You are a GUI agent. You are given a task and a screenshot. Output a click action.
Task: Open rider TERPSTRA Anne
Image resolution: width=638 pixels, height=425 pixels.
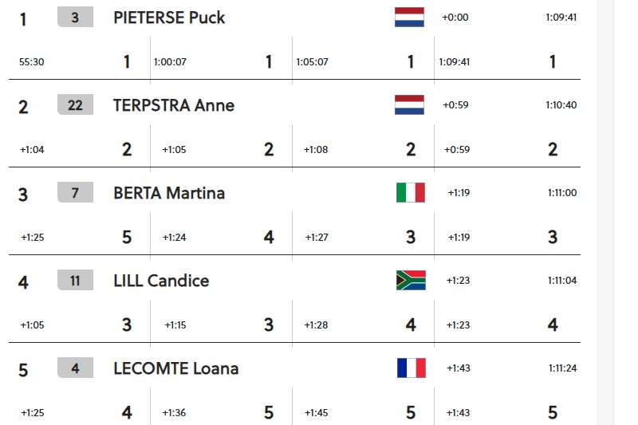(x=174, y=105)
